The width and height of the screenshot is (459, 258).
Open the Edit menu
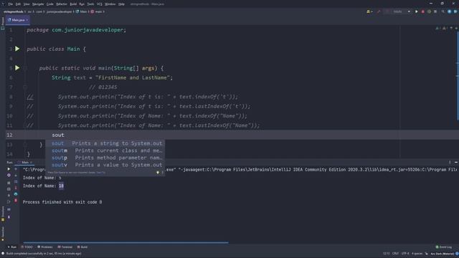(x=18, y=4)
